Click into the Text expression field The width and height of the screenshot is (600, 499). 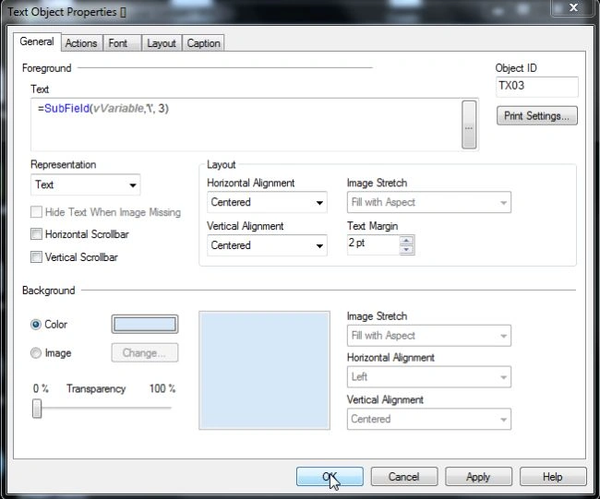coord(246,125)
